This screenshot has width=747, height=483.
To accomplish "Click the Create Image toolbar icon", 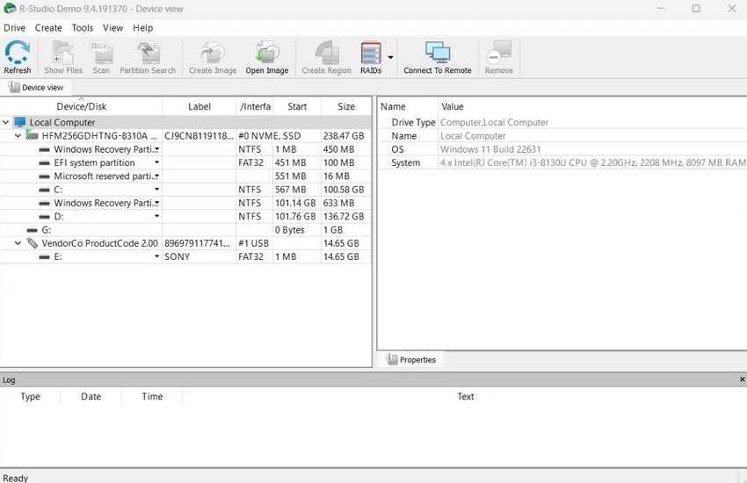I will pyautogui.click(x=213, y=53).
